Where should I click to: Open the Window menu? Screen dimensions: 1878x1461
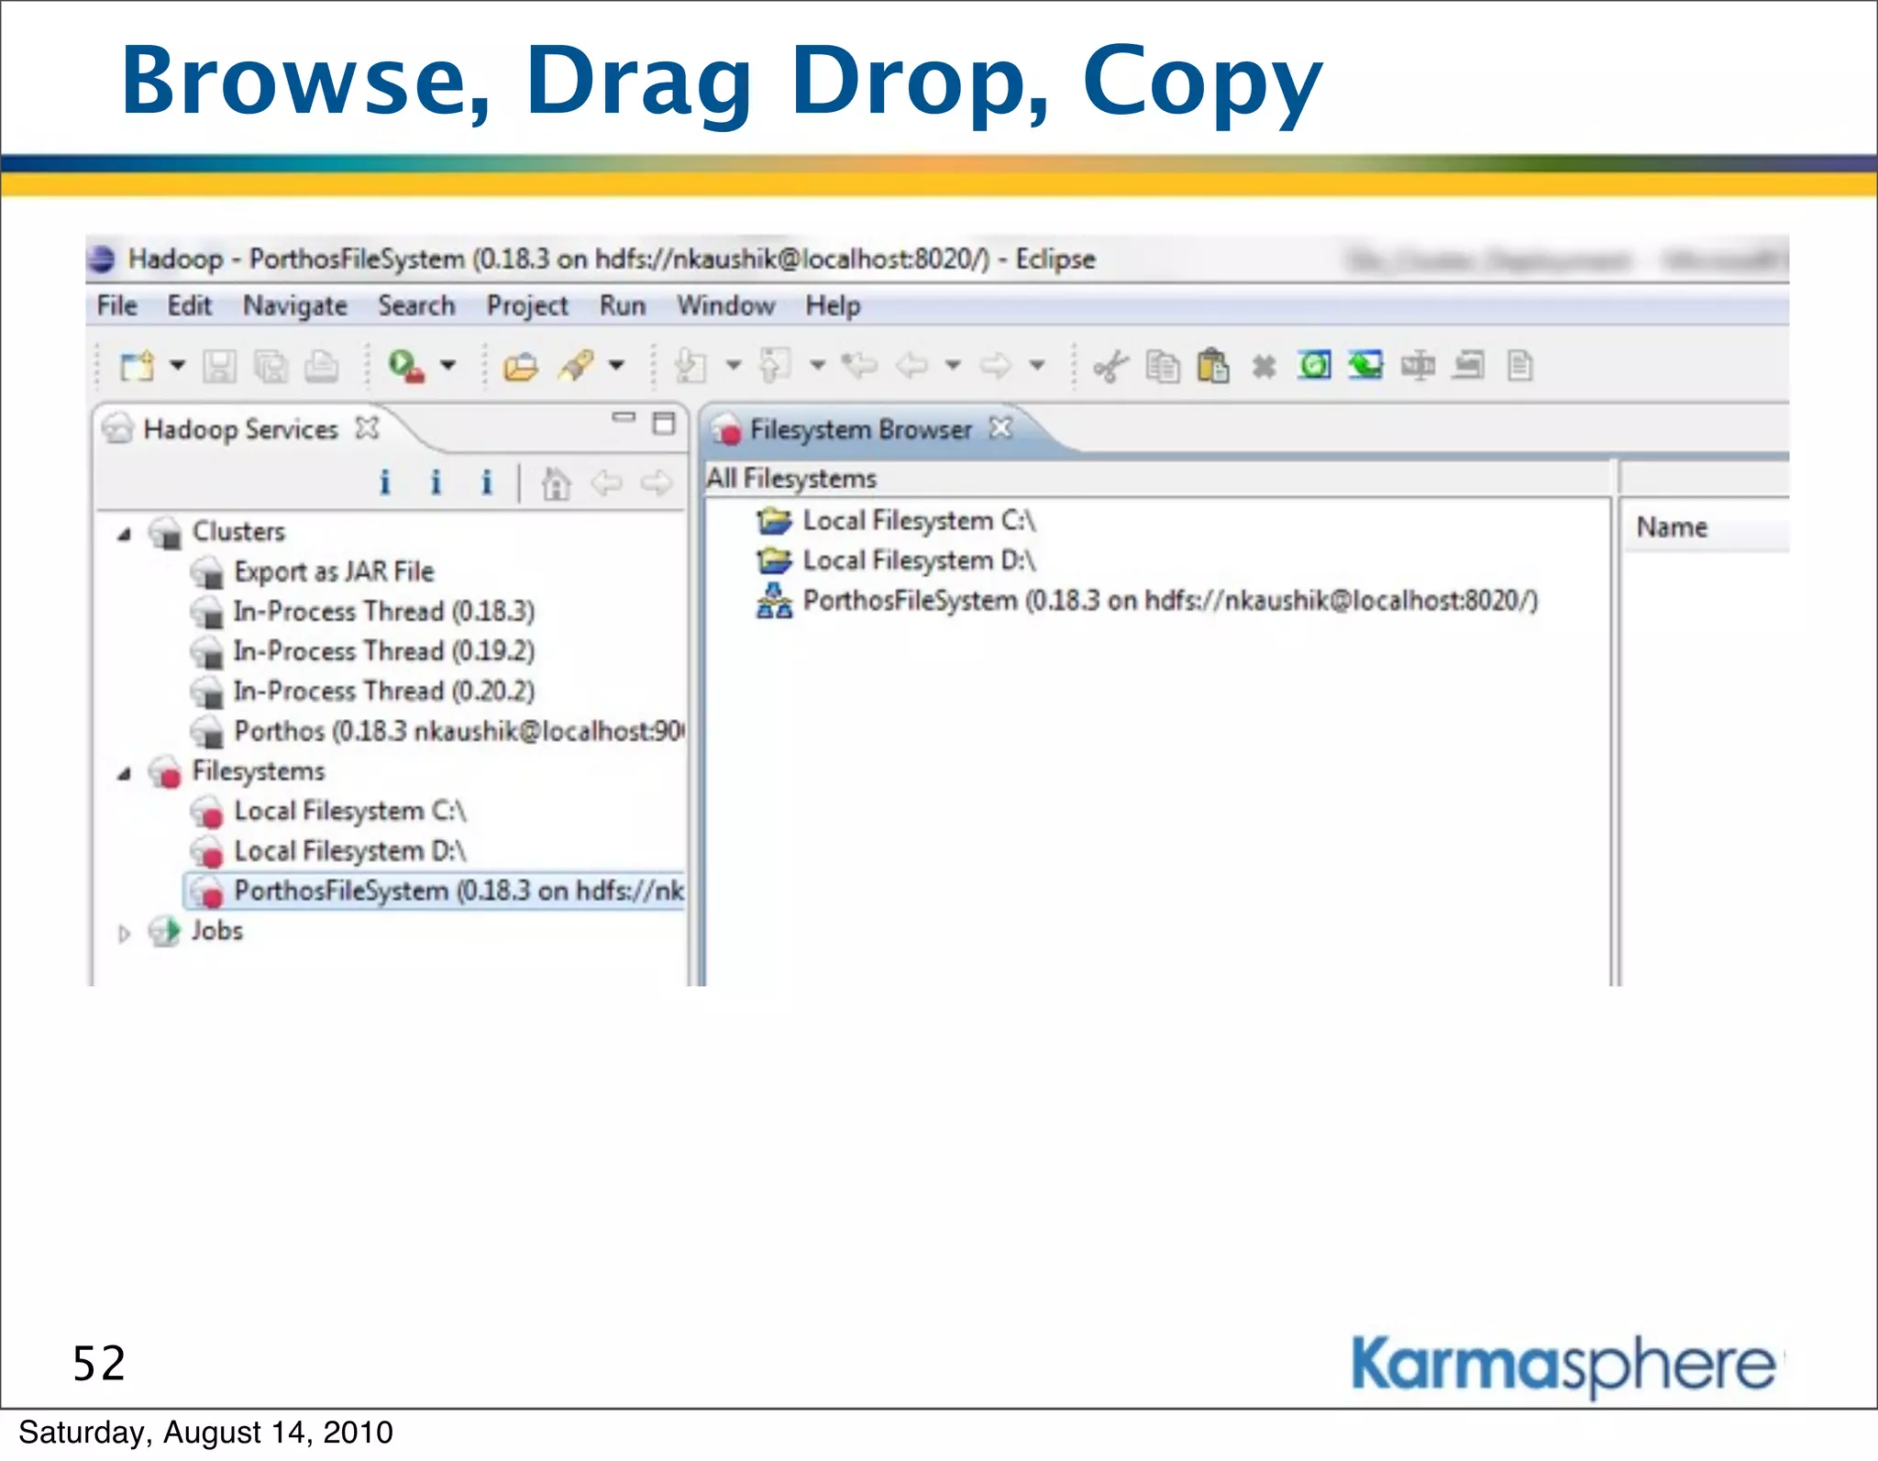click(x=726, y=305)
